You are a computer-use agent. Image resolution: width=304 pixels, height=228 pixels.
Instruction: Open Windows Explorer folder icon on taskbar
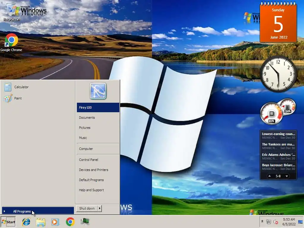coord(41,222)
